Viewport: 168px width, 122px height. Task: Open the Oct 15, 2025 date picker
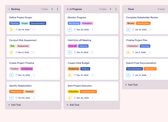coord(22,29)
